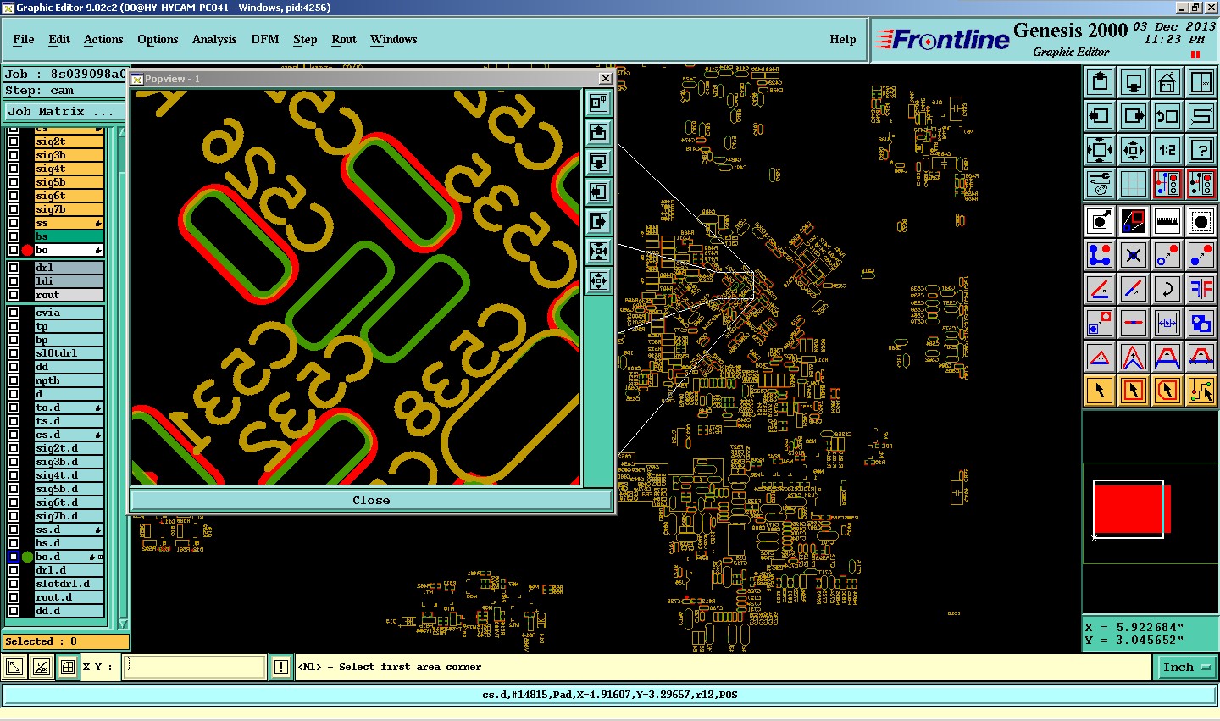Click the pan right view icon
Image resolution: width=1220 pixels, height=721 pixels.
(x=1134, y=116)
